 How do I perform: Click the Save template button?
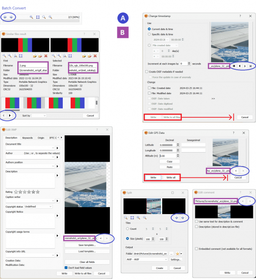pos(87,245)
